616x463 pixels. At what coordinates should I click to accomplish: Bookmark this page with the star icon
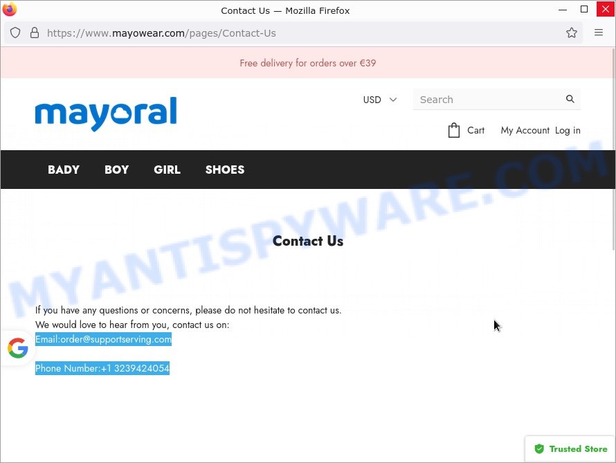571,33
